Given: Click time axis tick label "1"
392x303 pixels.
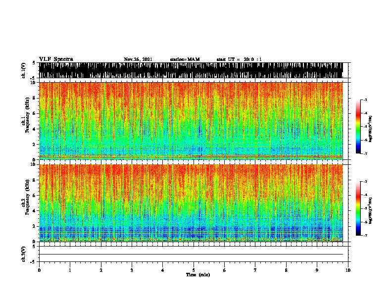Looking at the screenshot, I should pos(70,270).
